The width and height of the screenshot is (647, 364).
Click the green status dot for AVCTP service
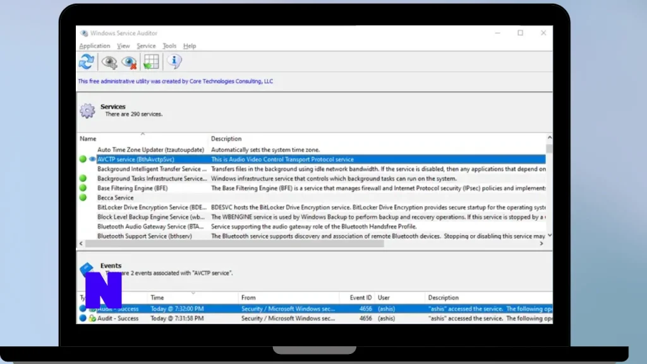[83, 159]
